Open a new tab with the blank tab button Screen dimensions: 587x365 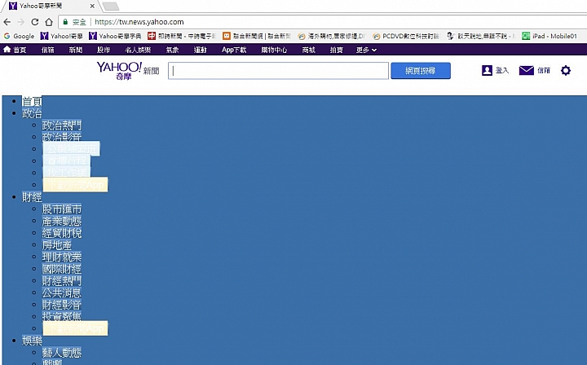(110, 6)
